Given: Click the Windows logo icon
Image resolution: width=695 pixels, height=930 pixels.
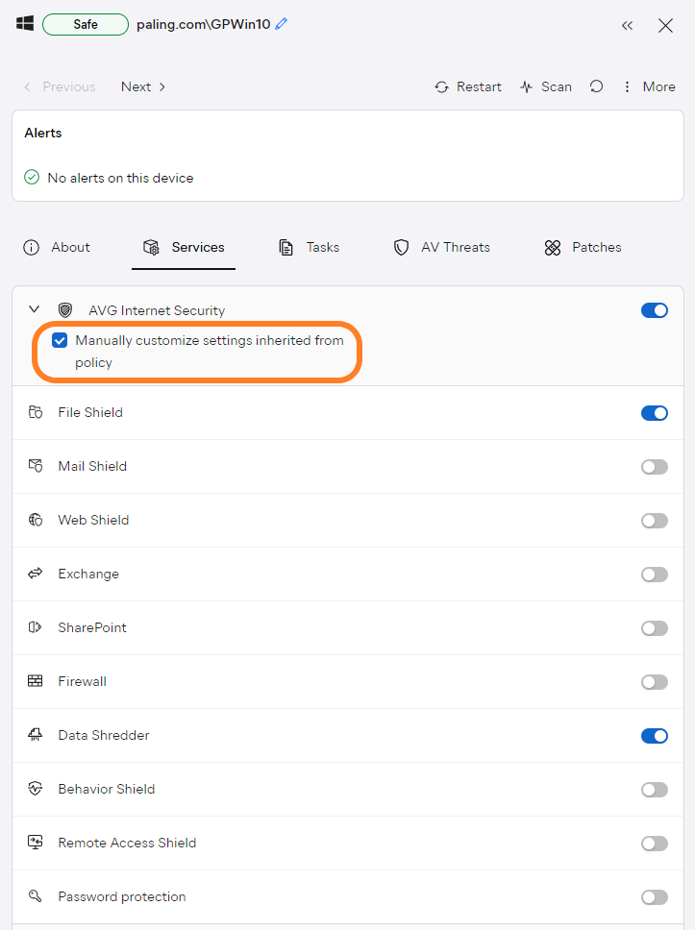Looking at the screenshot, I should pos(25,24).
